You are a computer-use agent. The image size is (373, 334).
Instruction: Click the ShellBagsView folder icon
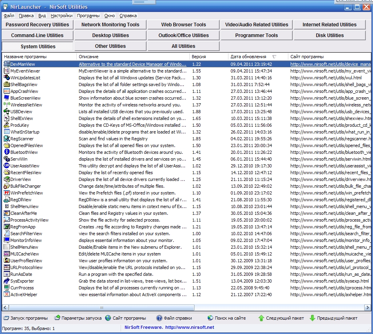pos(7,84)
